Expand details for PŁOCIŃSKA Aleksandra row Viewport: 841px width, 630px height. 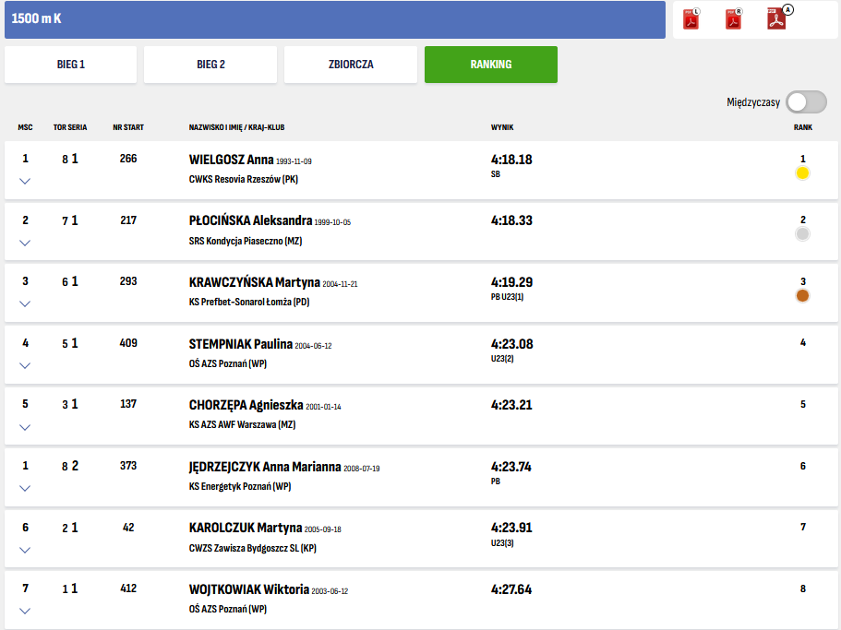[25, 243]
